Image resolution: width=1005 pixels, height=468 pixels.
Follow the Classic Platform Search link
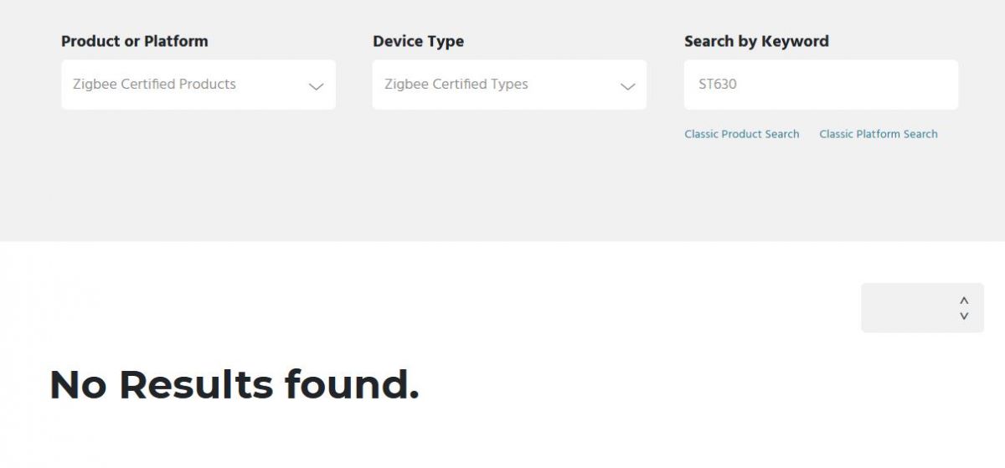879,134
